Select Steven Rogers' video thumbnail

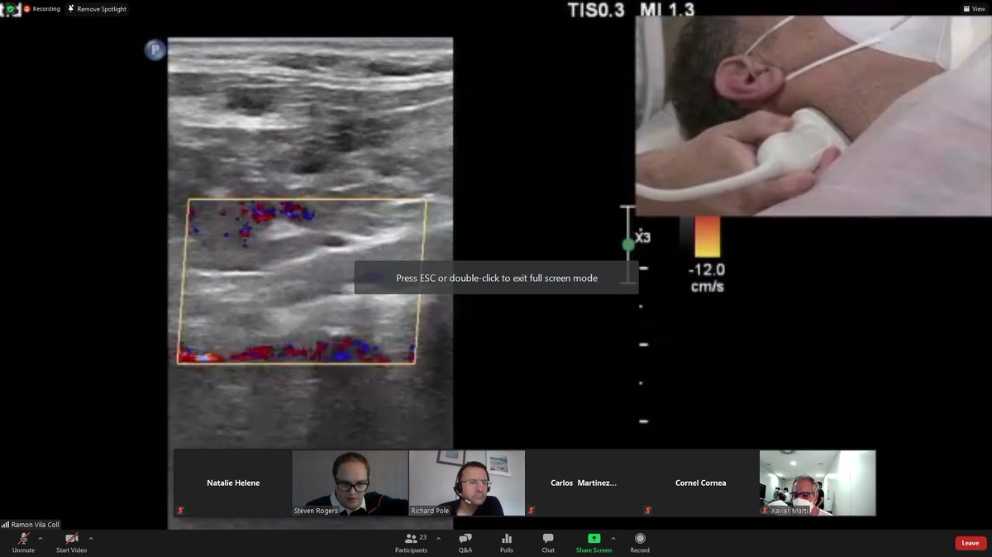click(351, 483)
